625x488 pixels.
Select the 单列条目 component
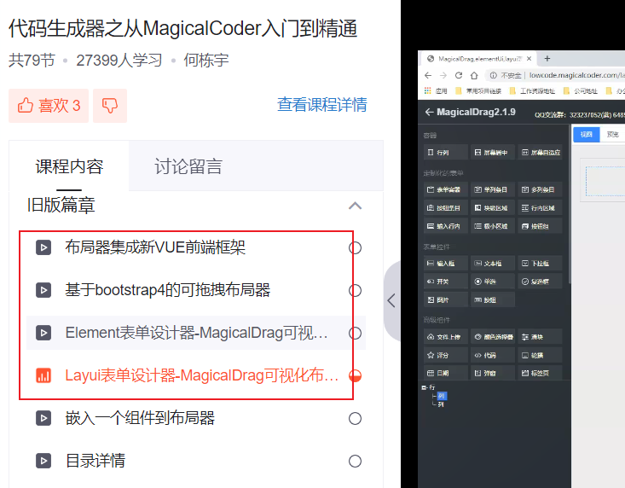(x=493, y=189)
